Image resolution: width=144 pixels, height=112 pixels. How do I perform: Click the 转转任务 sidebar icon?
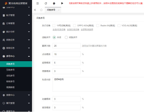[x=4, y=48]
